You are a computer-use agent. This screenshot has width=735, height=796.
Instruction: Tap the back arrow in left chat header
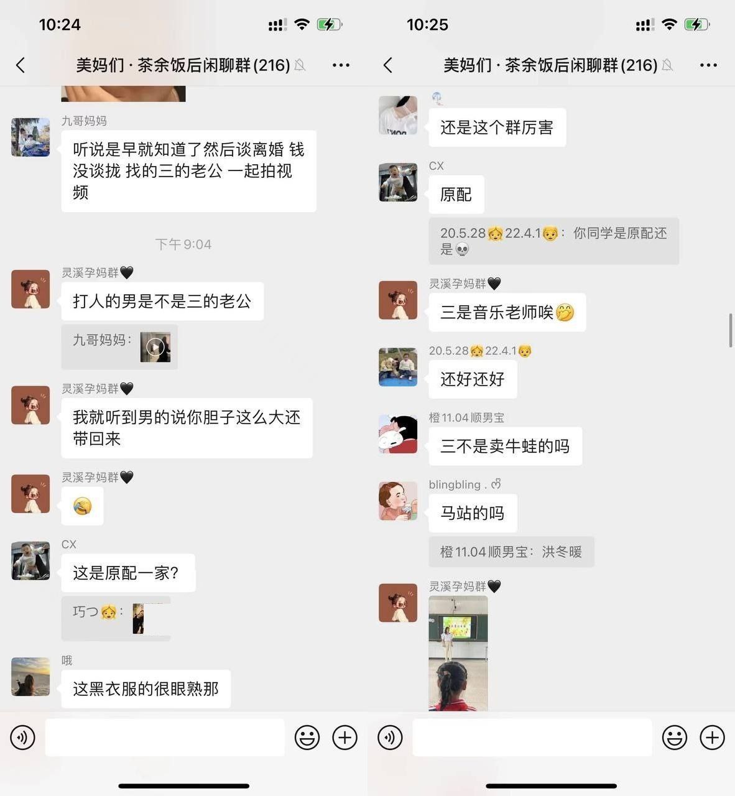click(21, 65)
